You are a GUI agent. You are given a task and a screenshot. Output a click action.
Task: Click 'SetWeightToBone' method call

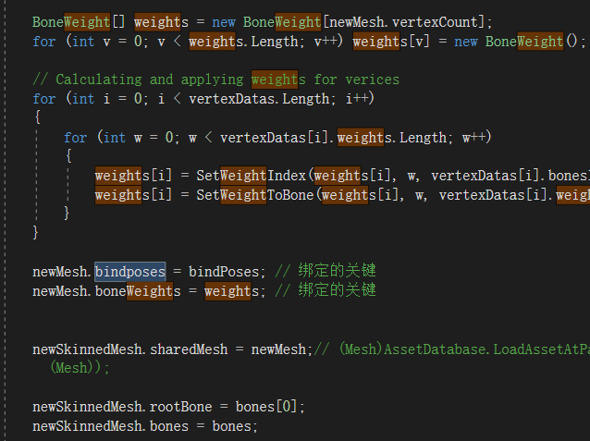click(x=254, y=195)
